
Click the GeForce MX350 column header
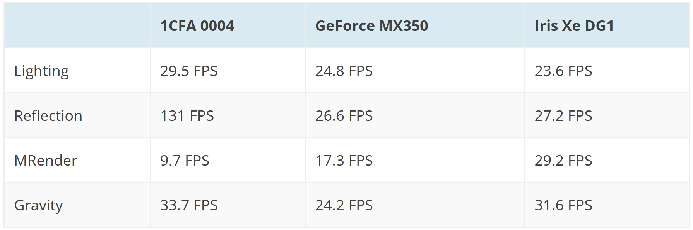(371, 26)
